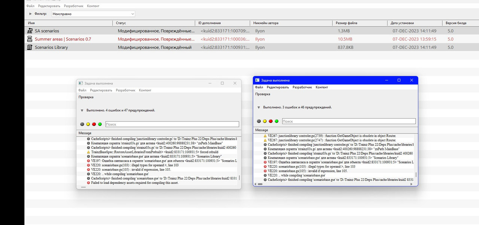Toggle green success filter in left dialog

[x=100, y=124]
